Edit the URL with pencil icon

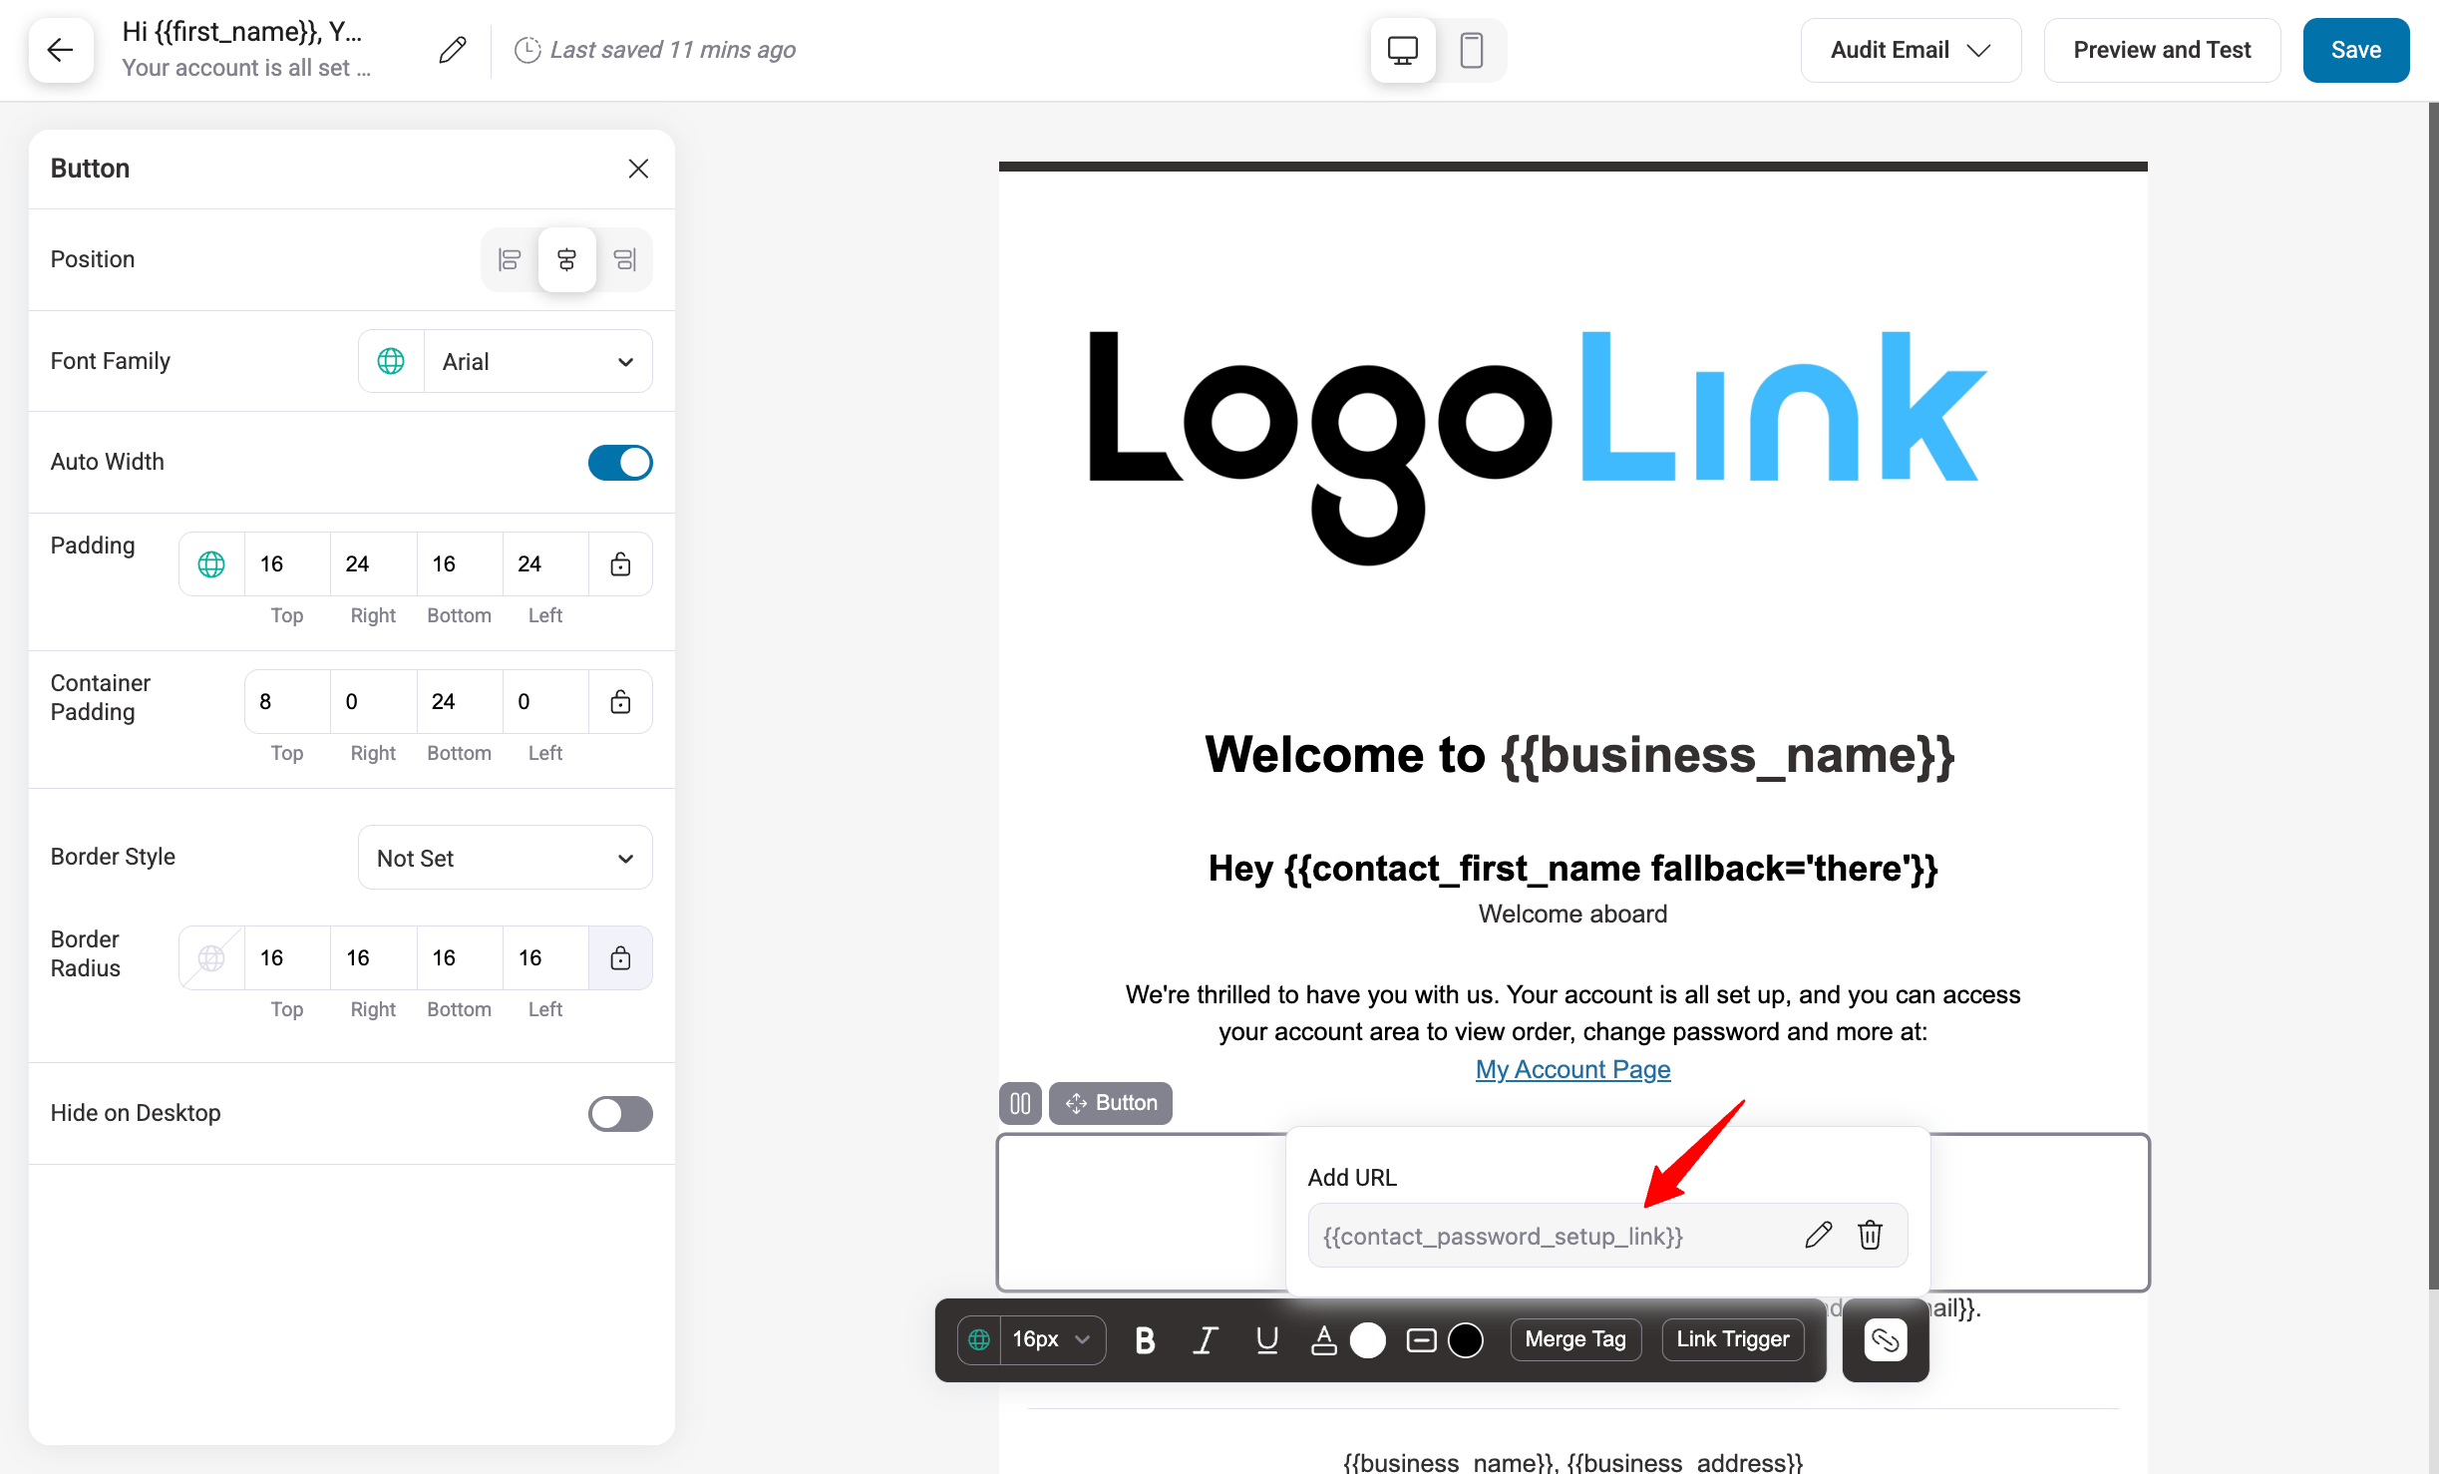click(x=1818, y=1235)
